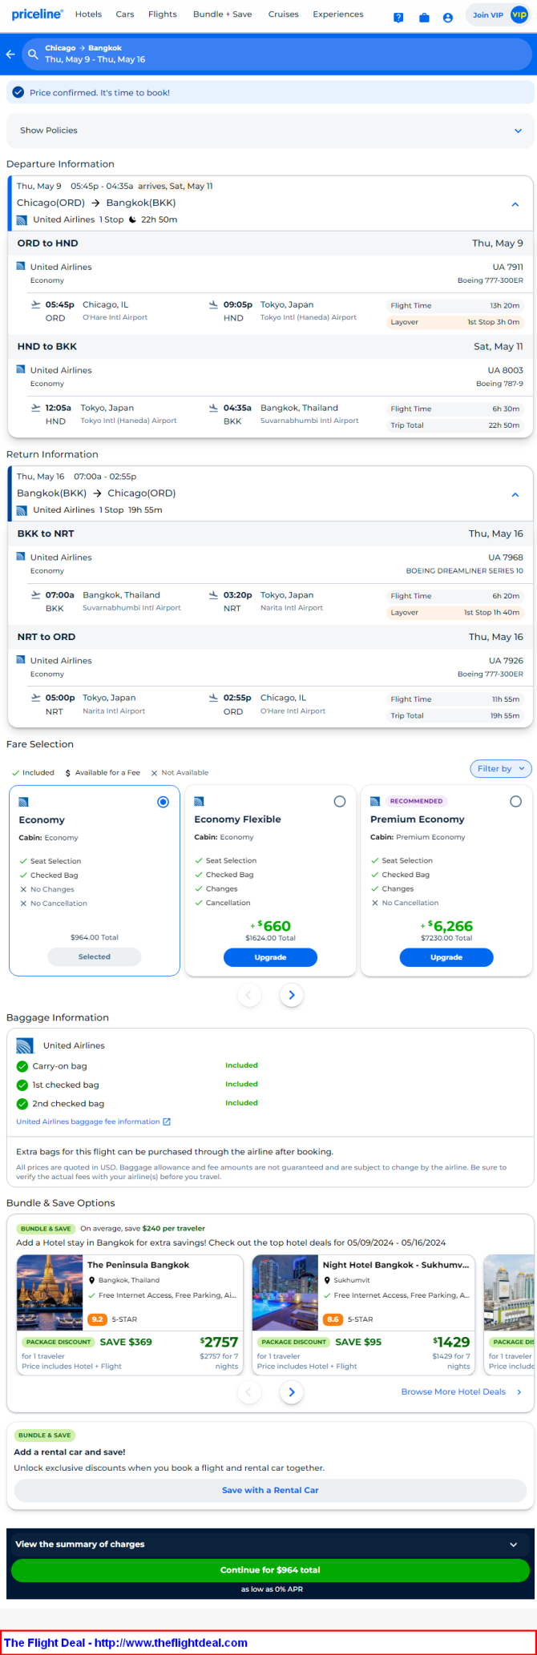Click Continue for $964 total
Image resolution: width=537 pixels, height=1655 pixels.
[270, 1570]
